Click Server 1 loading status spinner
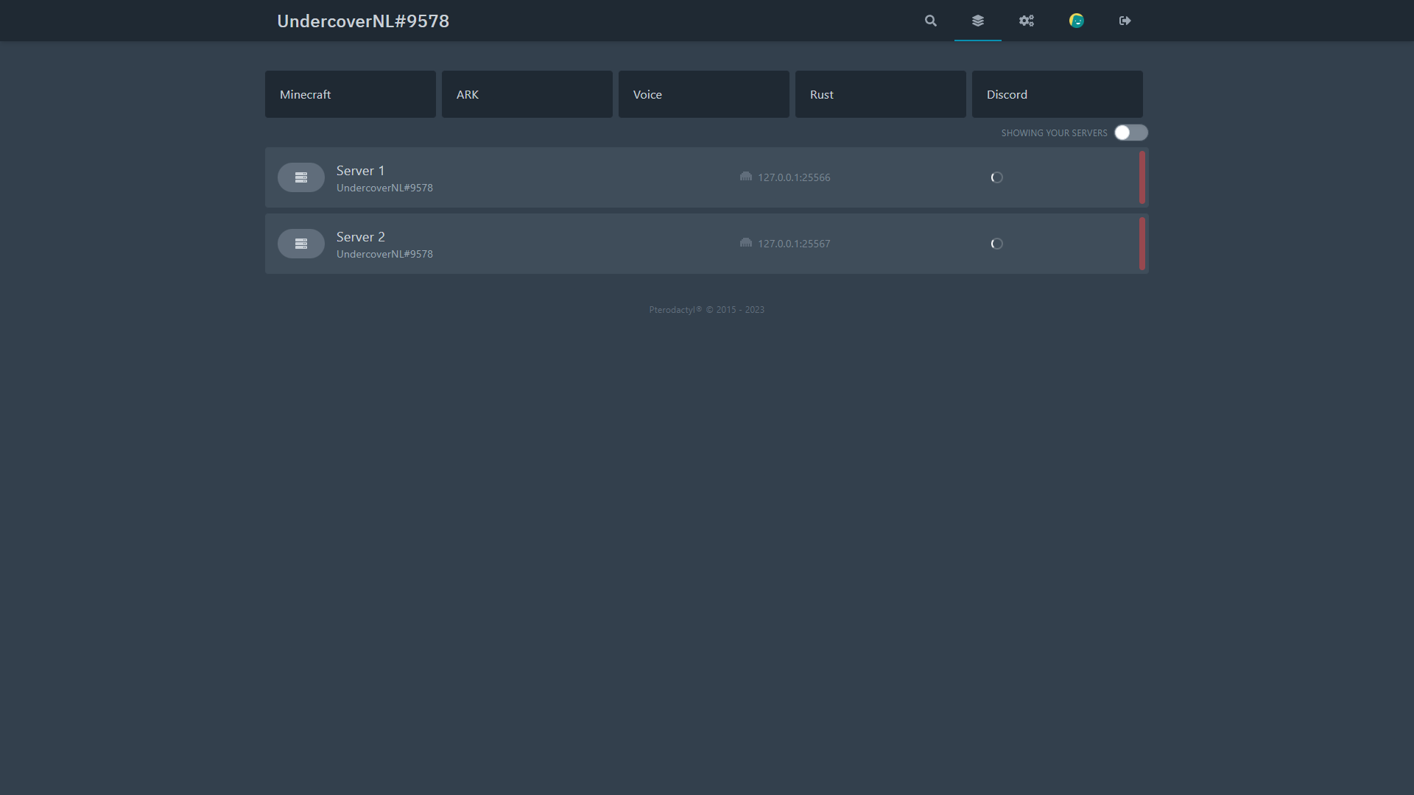Viewport: 1414px width, 795px height. [996, 177]
